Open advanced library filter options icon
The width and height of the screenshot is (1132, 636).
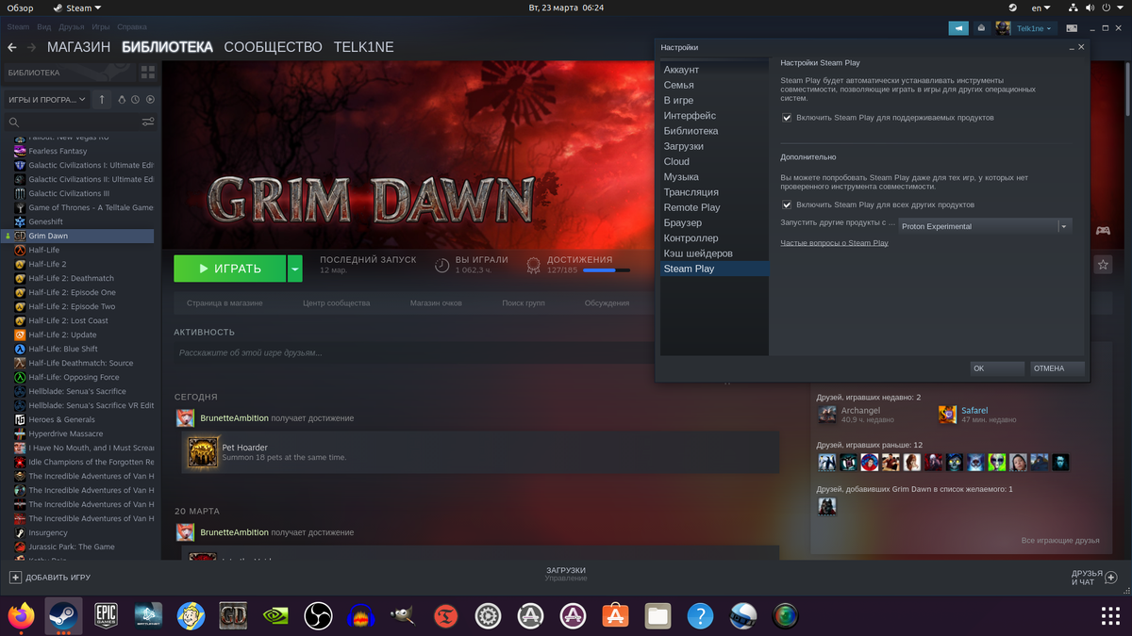click(x=148, y=122)
